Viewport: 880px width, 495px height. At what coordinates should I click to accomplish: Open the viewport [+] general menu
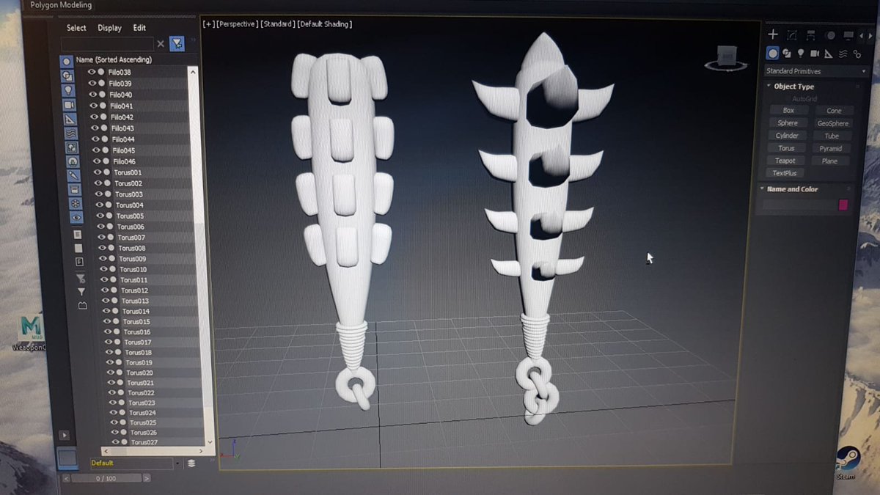click(209, 24)
